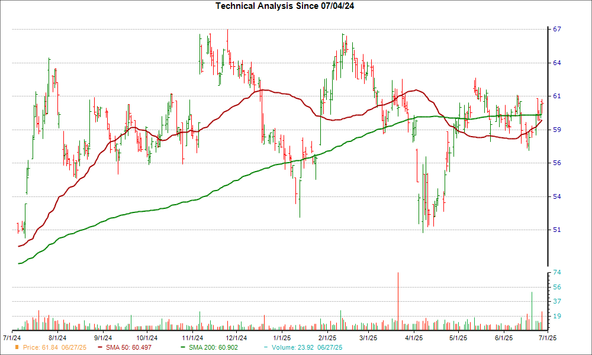Click the 11/1/24 date label

click(192, 338)
